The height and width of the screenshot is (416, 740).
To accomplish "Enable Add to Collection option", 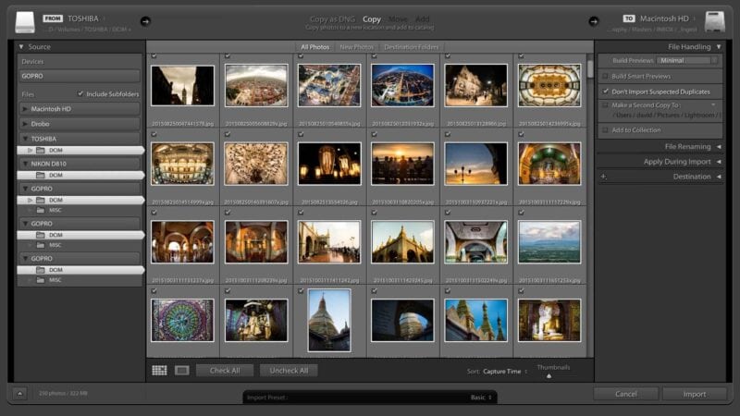I will click(605, 129).
